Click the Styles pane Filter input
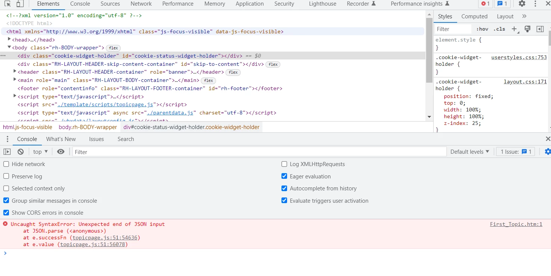 pos(453,29)
